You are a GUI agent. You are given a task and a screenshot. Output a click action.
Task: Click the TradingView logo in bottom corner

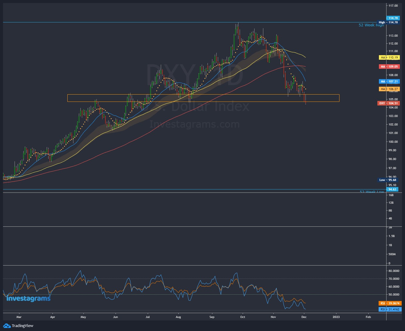tap(18, 326)
